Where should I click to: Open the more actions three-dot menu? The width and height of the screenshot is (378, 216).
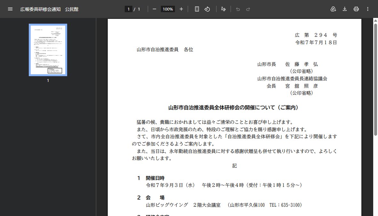(368, 9)
